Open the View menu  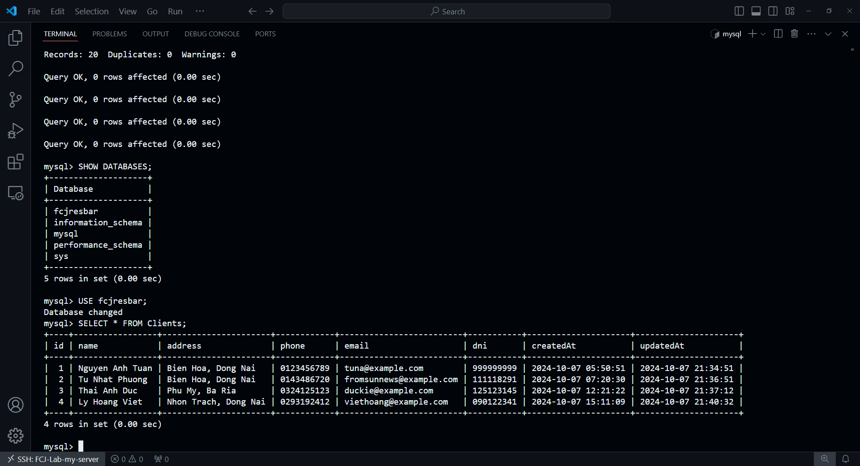point(127,11)
